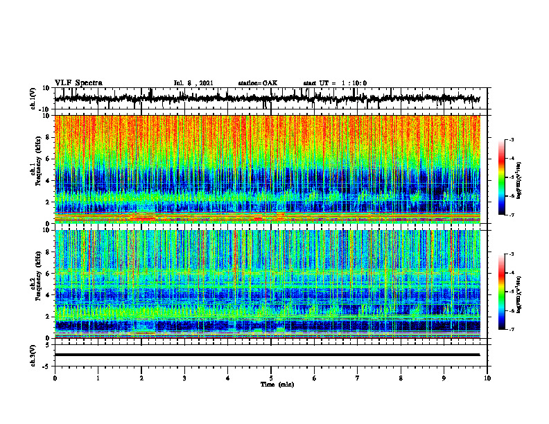The width and height of the screenshot is (549, 424).
Task: Click time axis tick label "3"
Action: pos(184,378)
